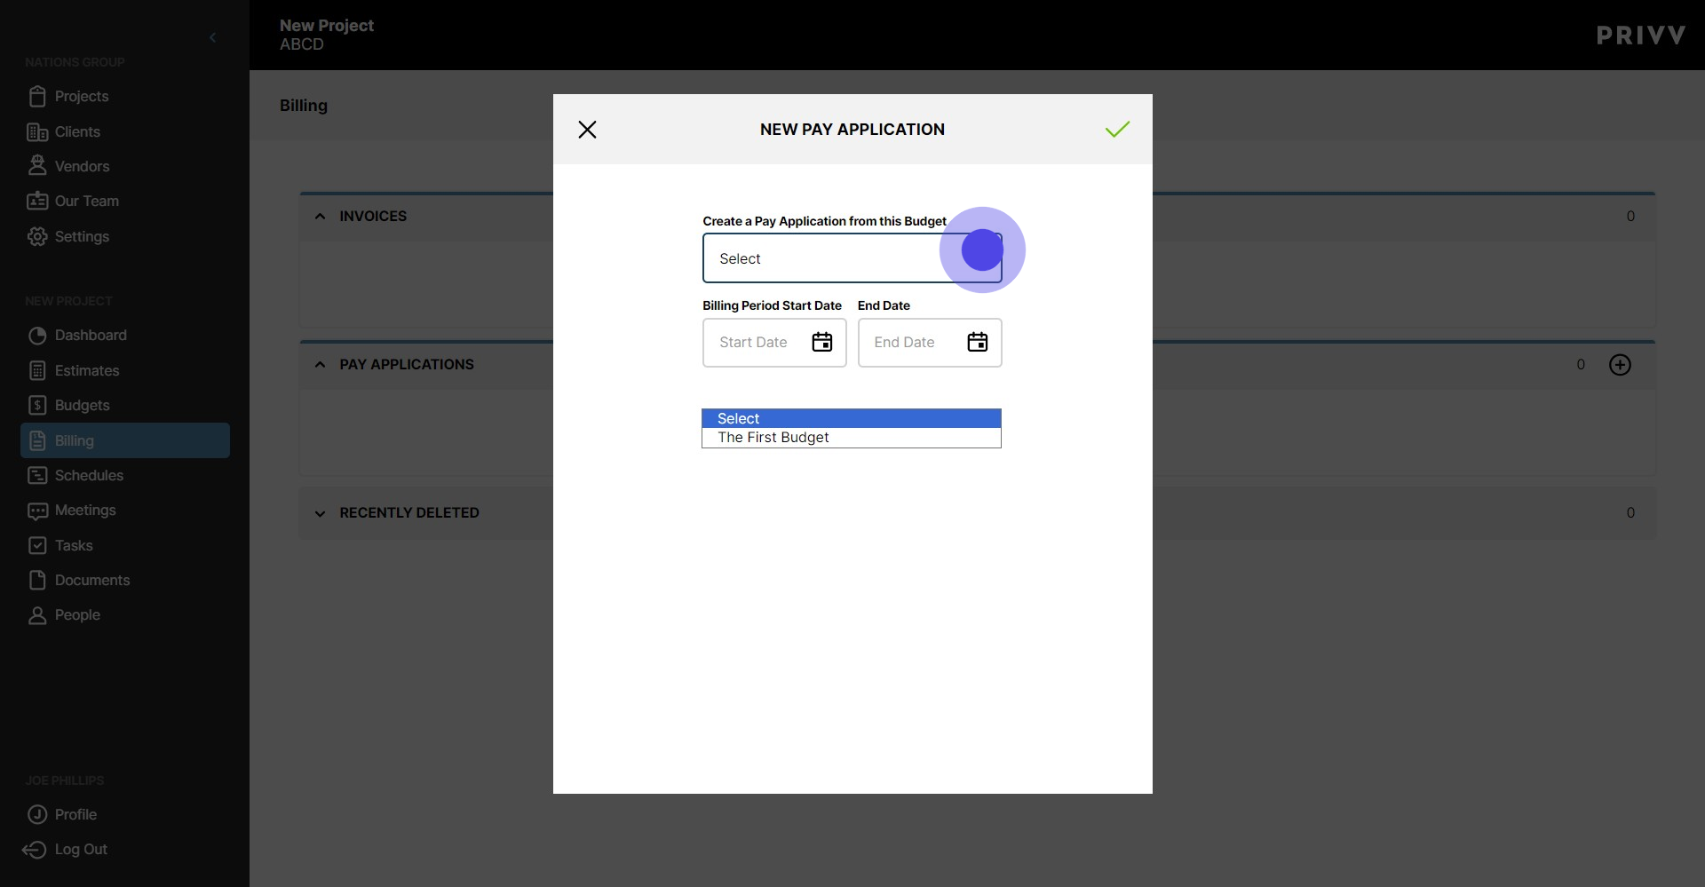Collapse the Pay Applications section chevron
Viewport: 1705px width, 887px height.
pos(320,364)
